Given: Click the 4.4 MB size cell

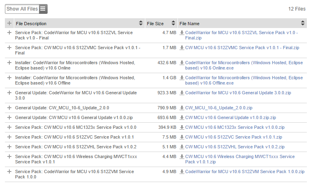Looking at the screenshot, I should pos(169,156).
